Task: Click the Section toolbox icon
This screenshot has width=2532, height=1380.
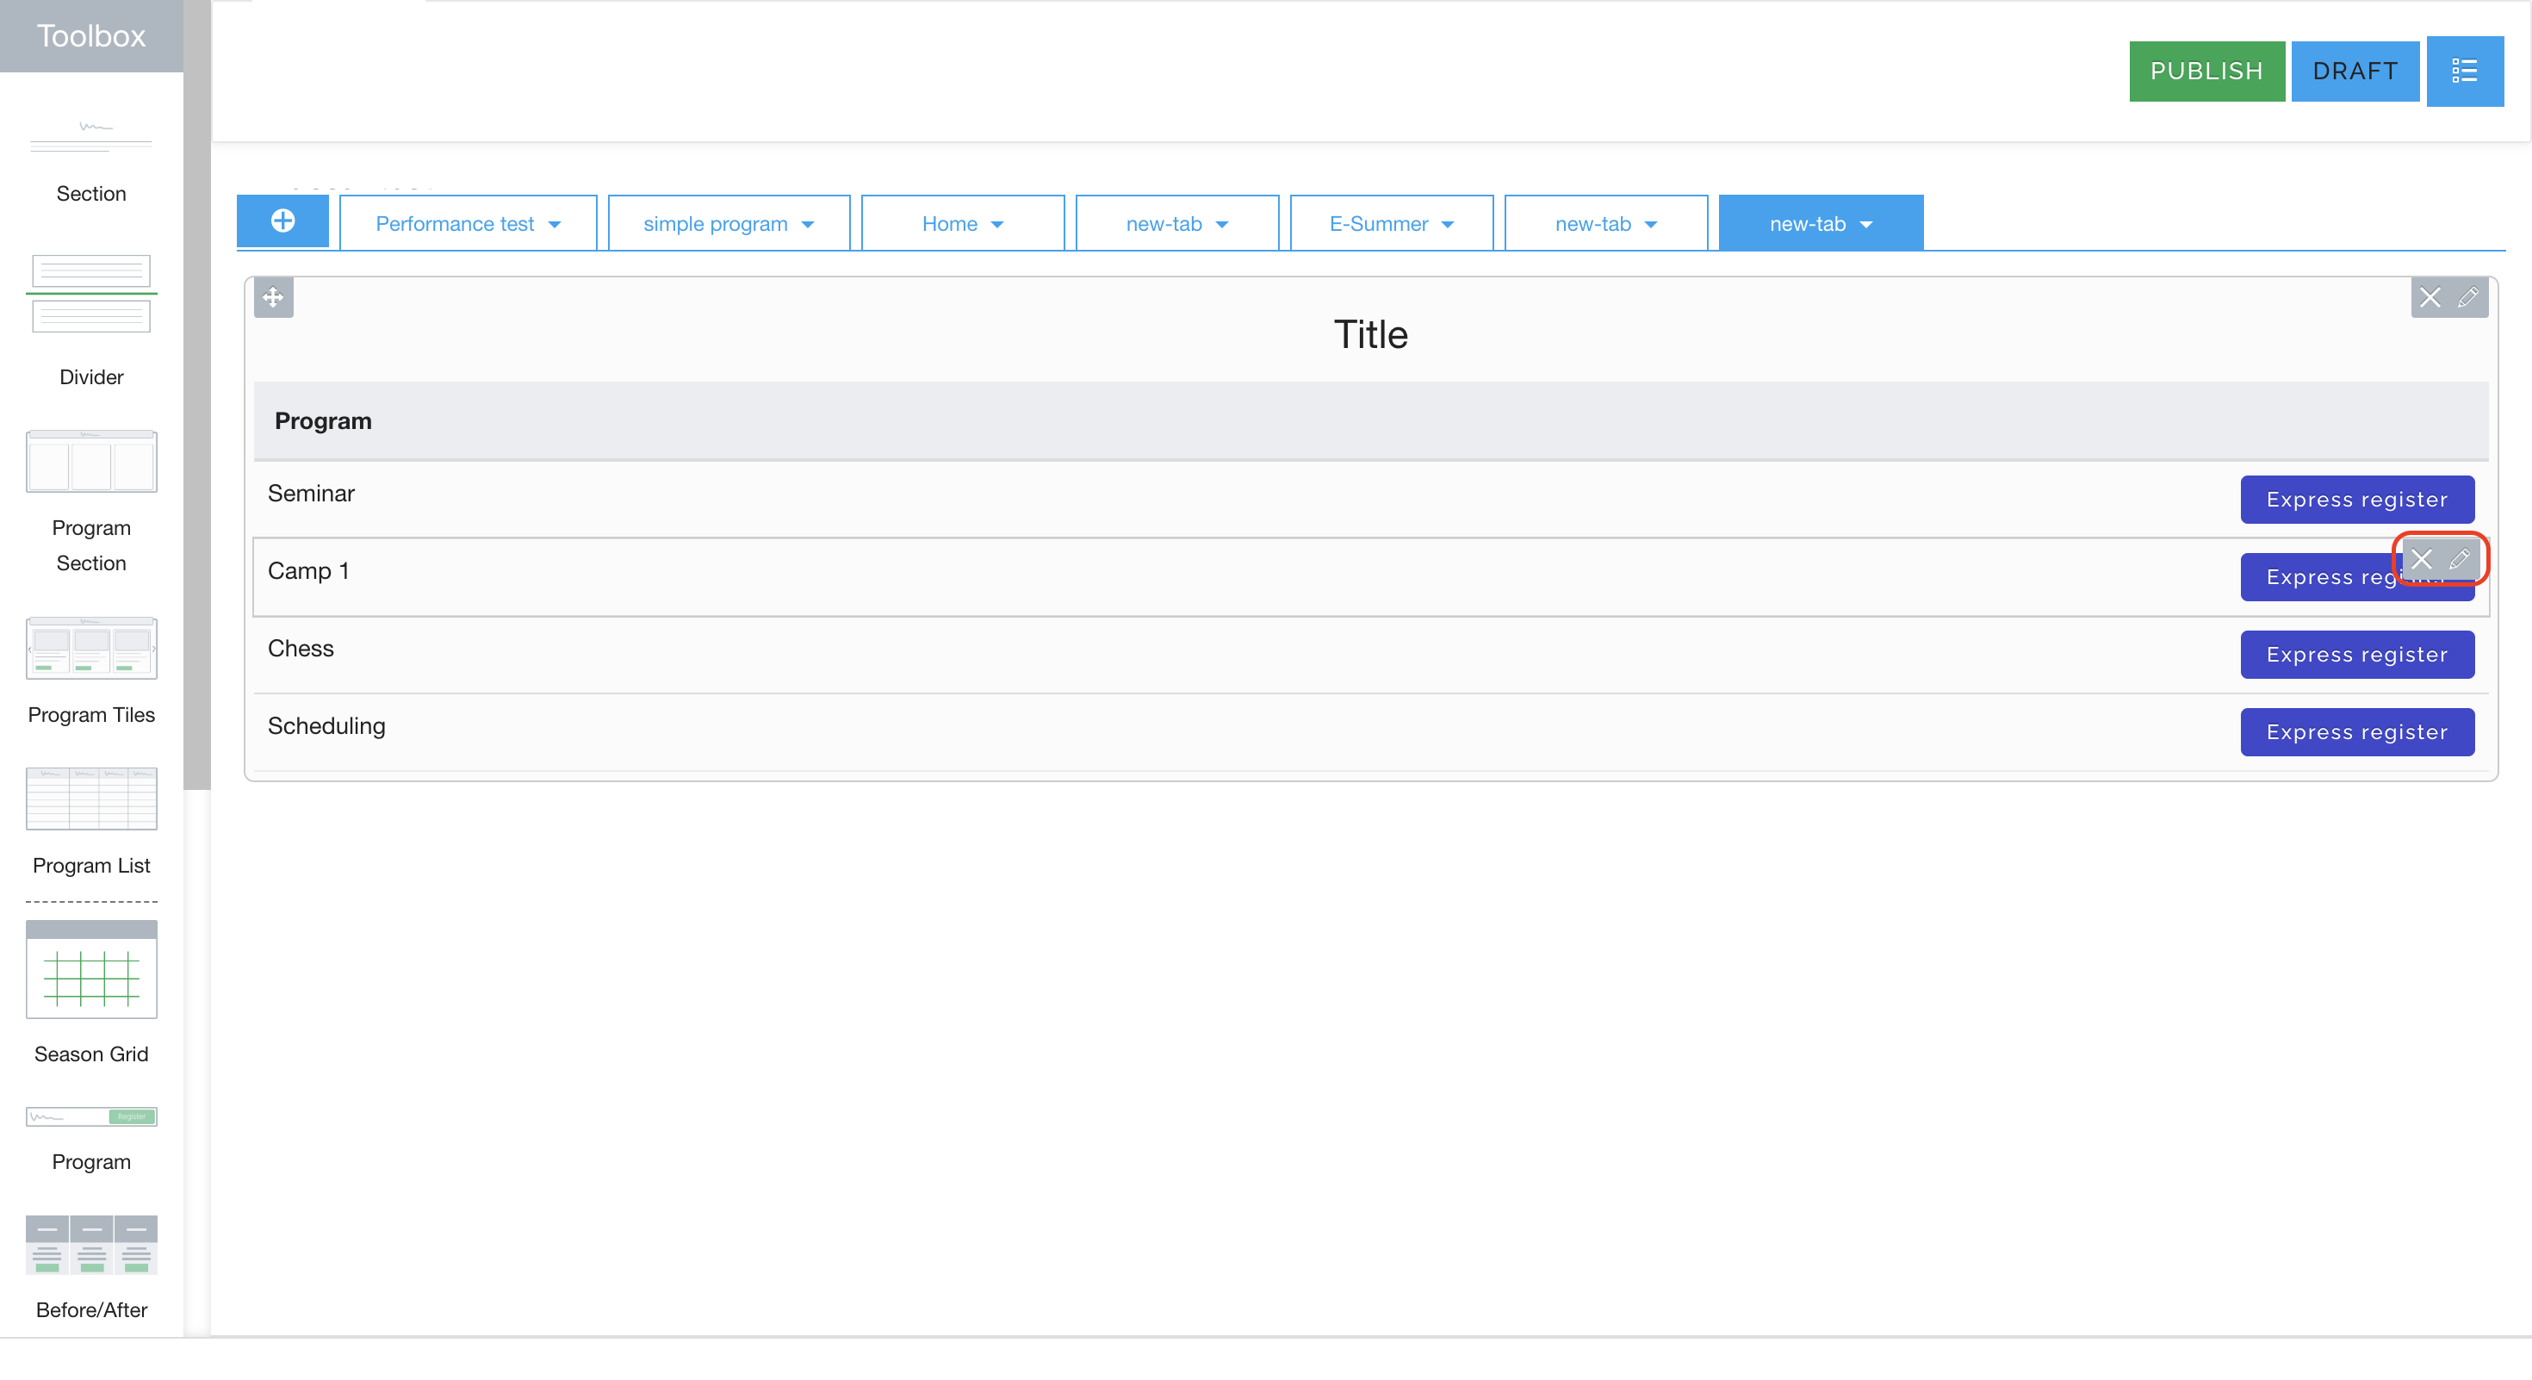Action: click(x=90, y=138)
